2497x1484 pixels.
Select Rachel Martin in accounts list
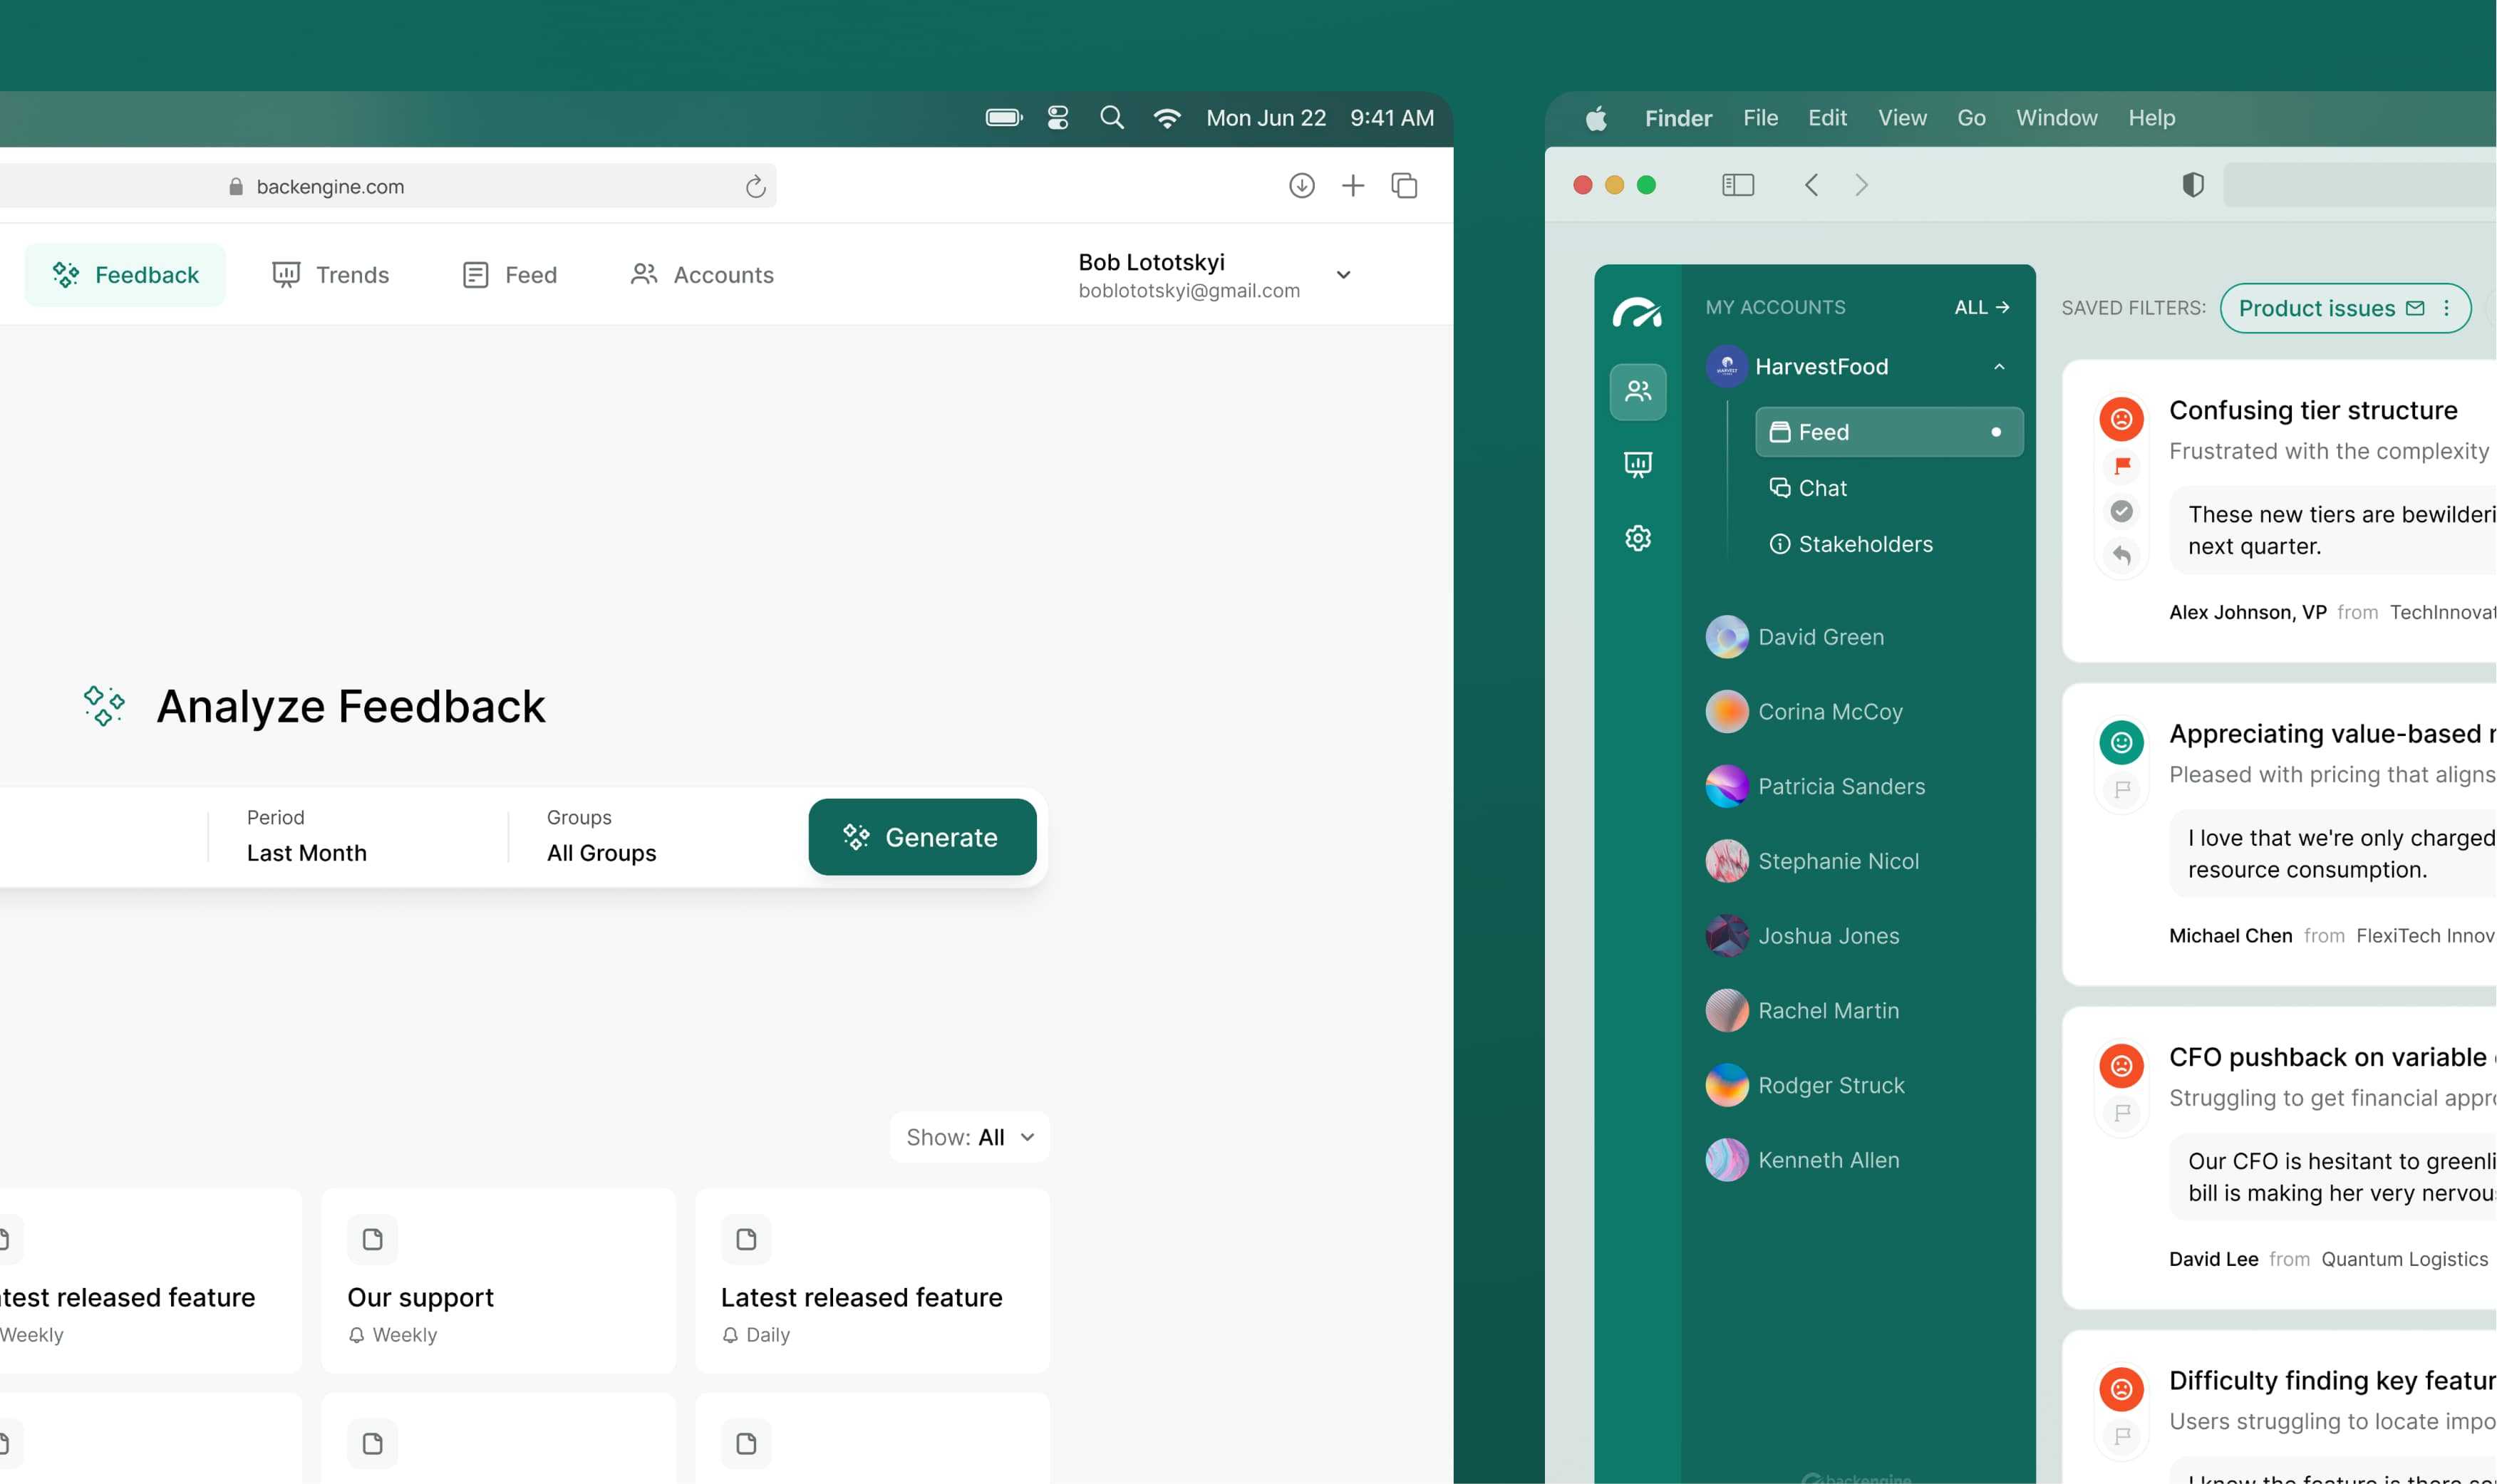click(x=1802, y=1010)
